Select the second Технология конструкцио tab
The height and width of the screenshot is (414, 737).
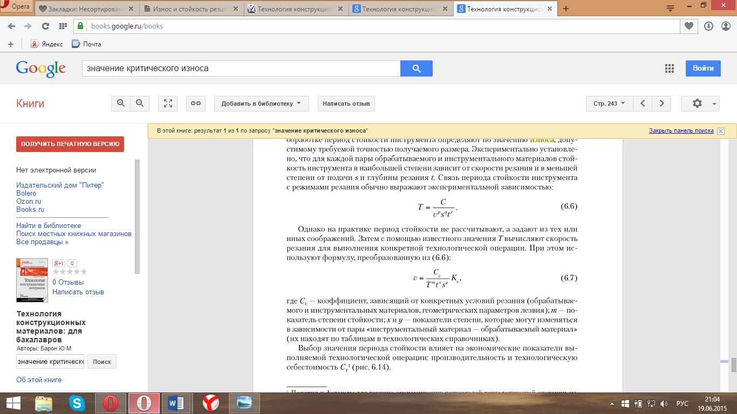(x=400, y=9)
